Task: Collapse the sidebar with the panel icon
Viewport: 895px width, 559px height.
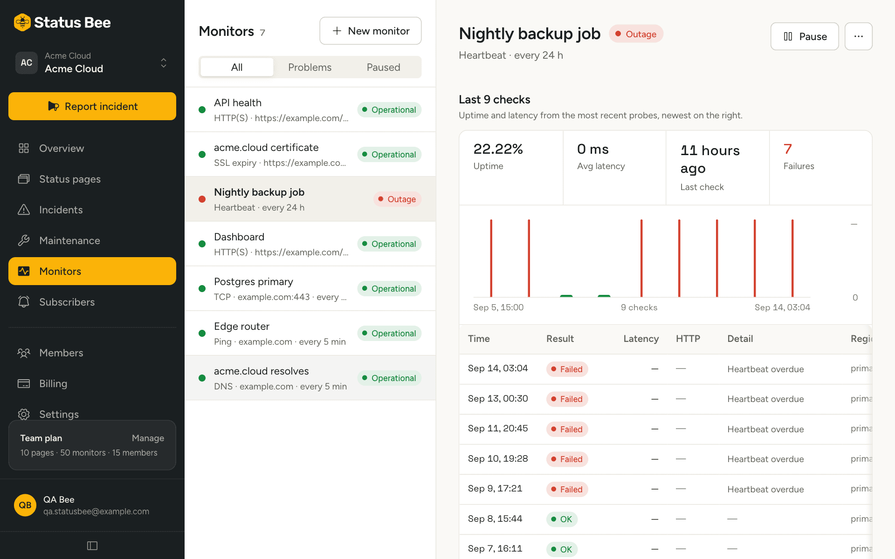Action: coord(92,545)
